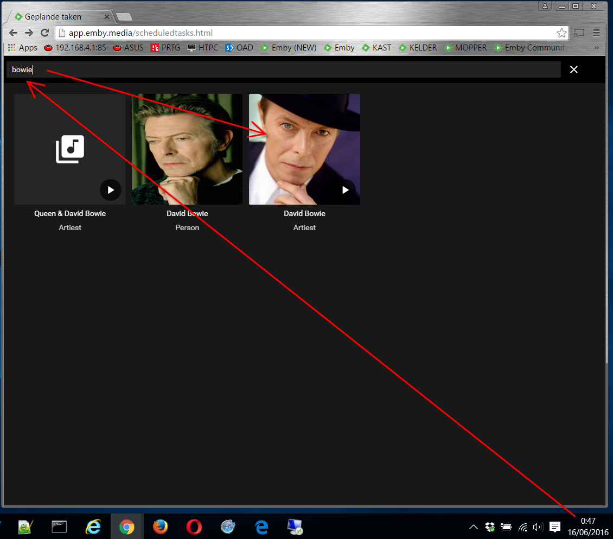Image resolution: width=613 pixels, height=539 pixels.
Task: Open the Action Center notifications icon
Action: point(555,527)
